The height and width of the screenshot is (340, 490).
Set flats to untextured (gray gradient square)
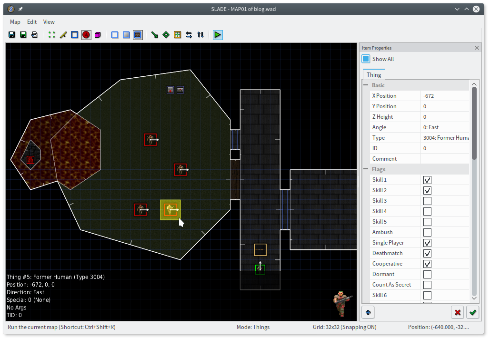pos(126,35)
